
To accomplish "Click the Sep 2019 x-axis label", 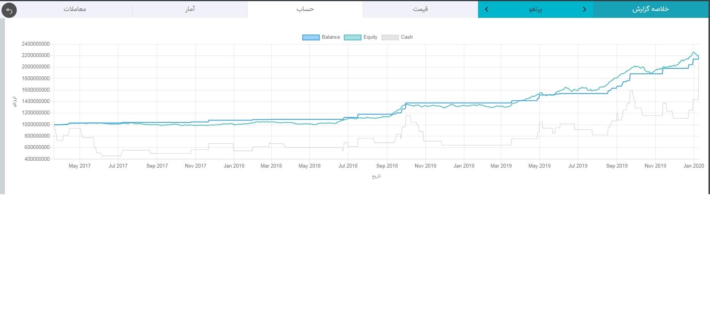I will (x=617, y=166).
